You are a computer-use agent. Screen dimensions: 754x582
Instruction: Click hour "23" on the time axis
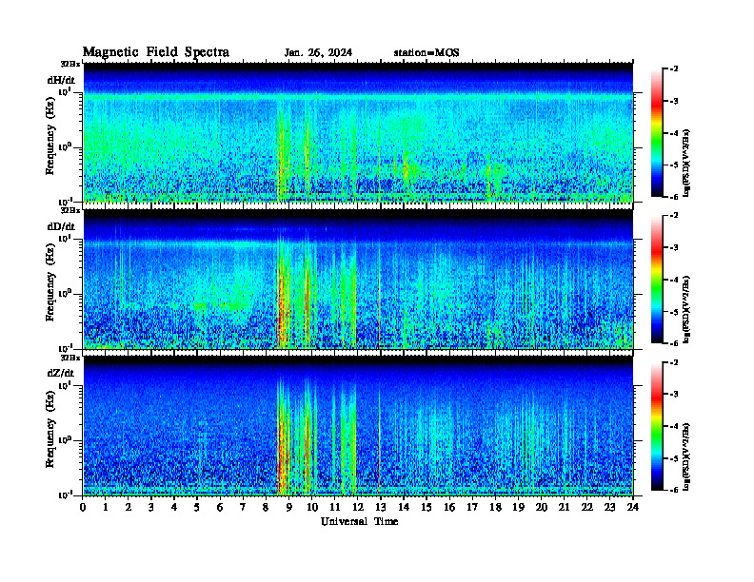tap(610, 507)
